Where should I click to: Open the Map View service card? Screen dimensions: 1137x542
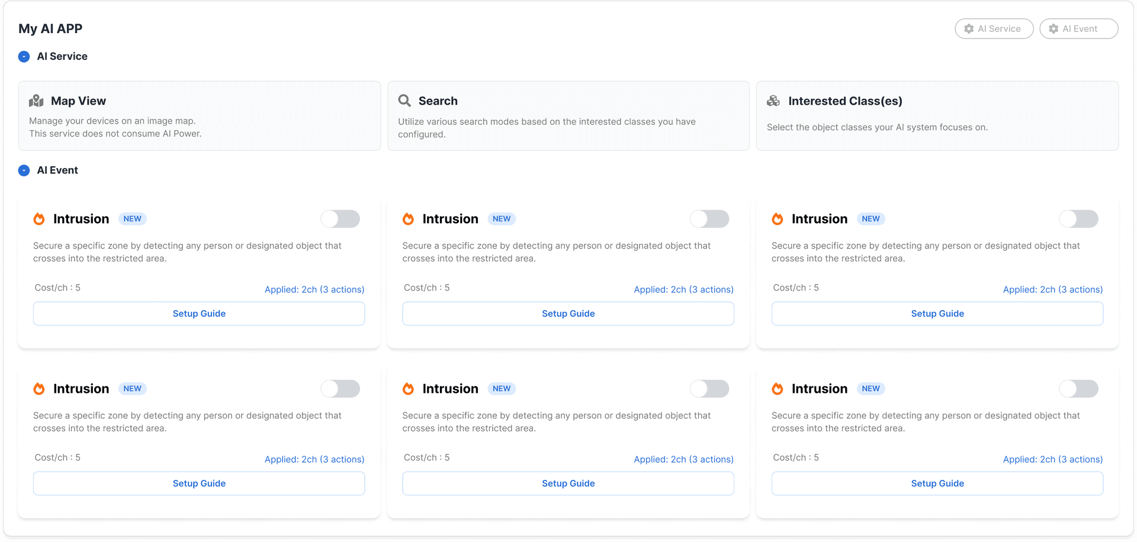[x=199, y=116]
